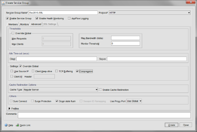Switch to the Monitors tab
The image size is (197, 132).
pos(24,24)
